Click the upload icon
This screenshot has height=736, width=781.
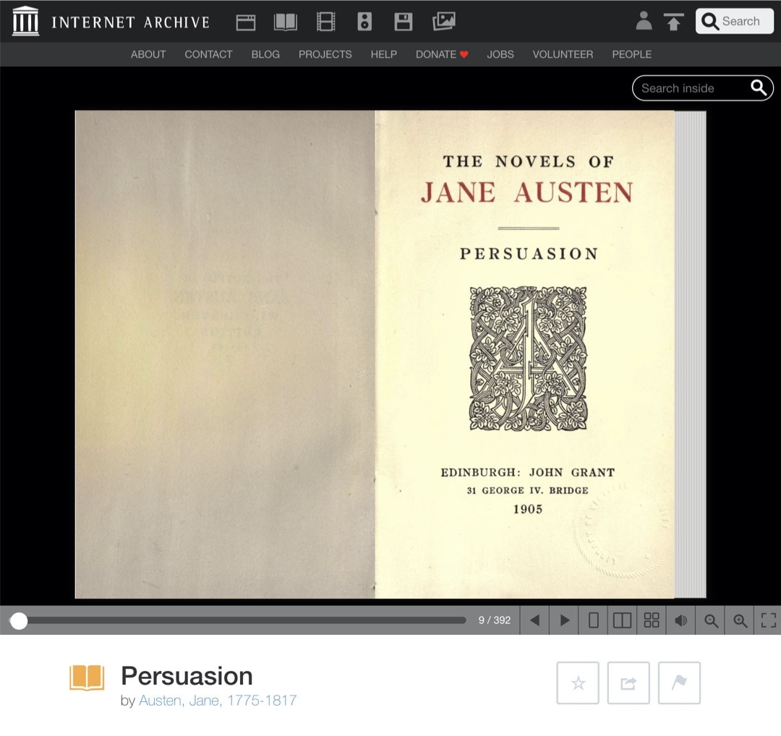click(x=673, y=22)
